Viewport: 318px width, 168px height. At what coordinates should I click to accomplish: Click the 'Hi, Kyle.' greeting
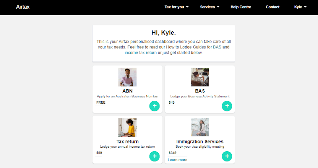click(164, 33)
